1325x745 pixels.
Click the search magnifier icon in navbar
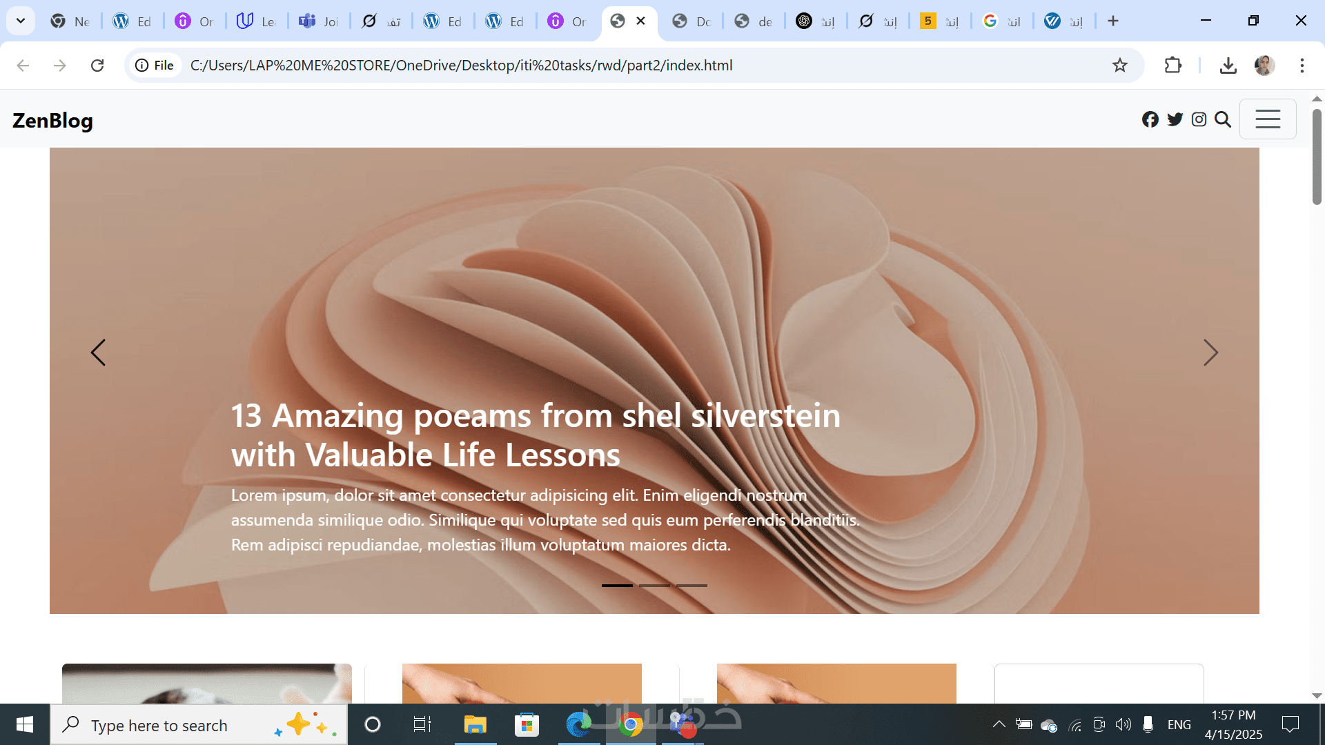pos(1223,119)
